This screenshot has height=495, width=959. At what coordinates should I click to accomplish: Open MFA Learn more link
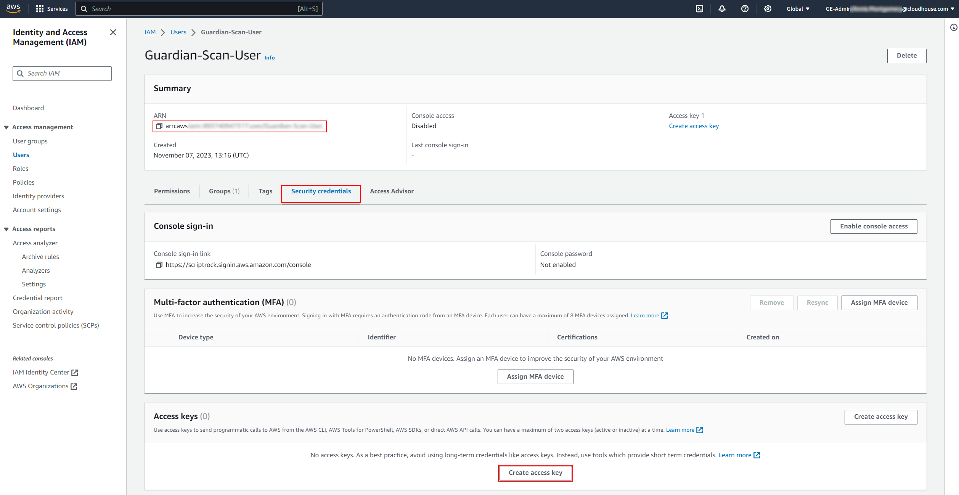(x=649, y=315)
